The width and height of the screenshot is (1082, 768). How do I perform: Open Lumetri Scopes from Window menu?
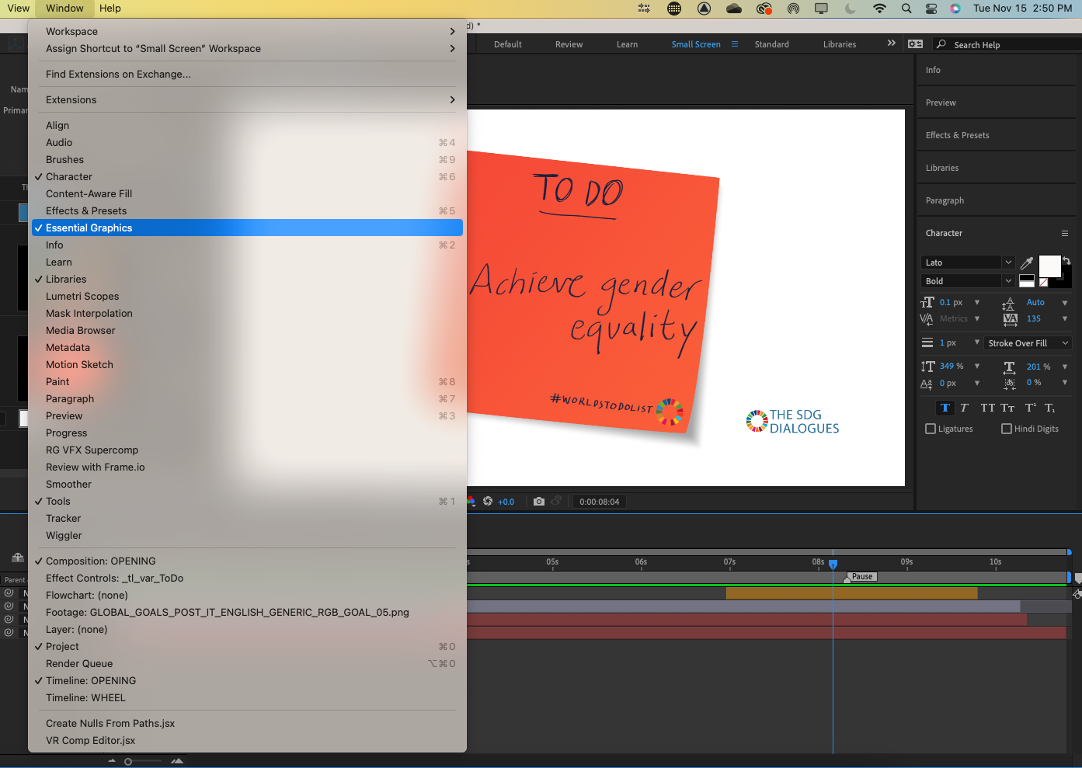(x=247, y=296)
